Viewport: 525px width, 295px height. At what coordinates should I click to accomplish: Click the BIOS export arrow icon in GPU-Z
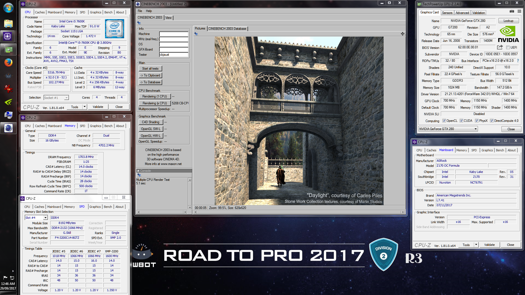click(500, 47)
